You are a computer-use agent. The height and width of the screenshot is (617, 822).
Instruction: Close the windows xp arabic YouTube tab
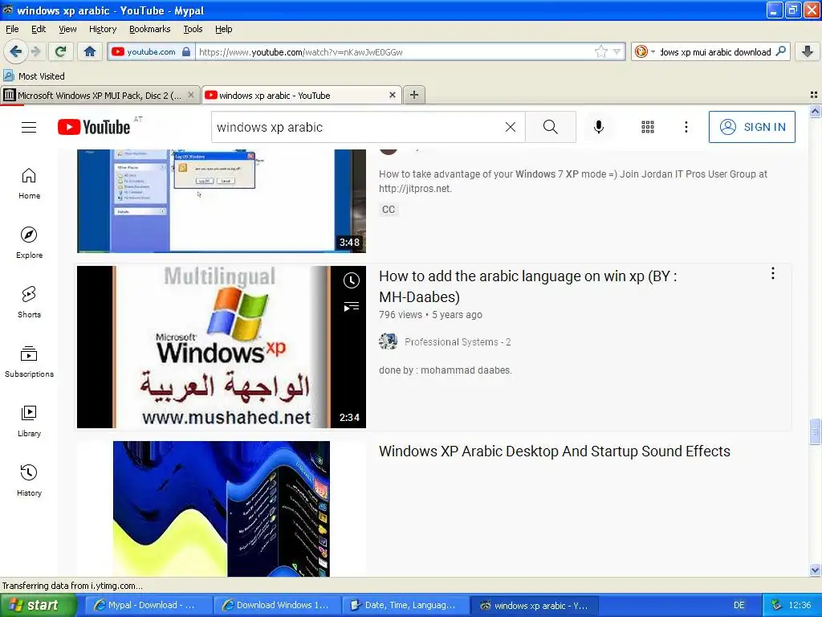[x=392, y=95]
